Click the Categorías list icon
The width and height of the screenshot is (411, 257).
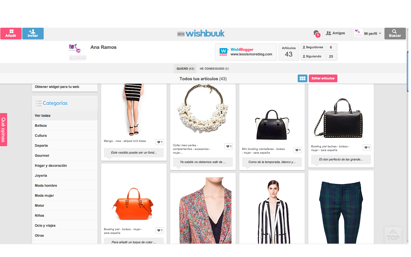39,103
